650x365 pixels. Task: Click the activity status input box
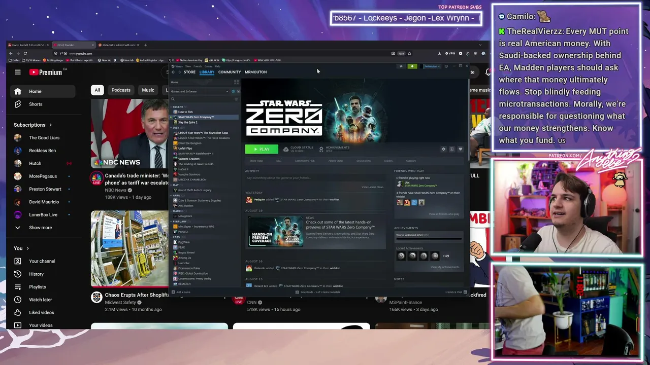(x=315, y=178)
